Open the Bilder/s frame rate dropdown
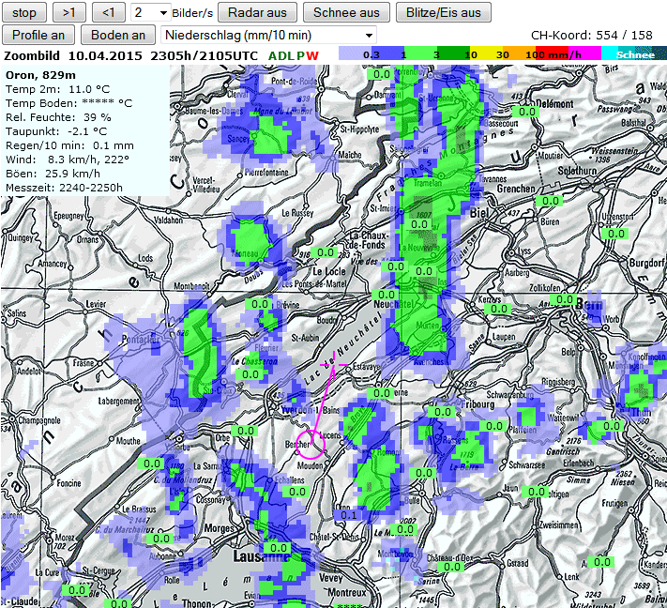667x608 pixels. (x=151, y=12)
